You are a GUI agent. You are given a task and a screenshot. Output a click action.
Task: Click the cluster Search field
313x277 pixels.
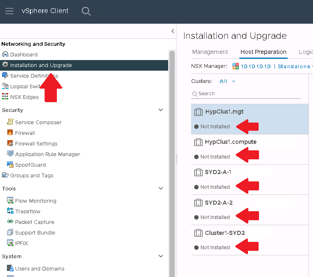(246, 94)
